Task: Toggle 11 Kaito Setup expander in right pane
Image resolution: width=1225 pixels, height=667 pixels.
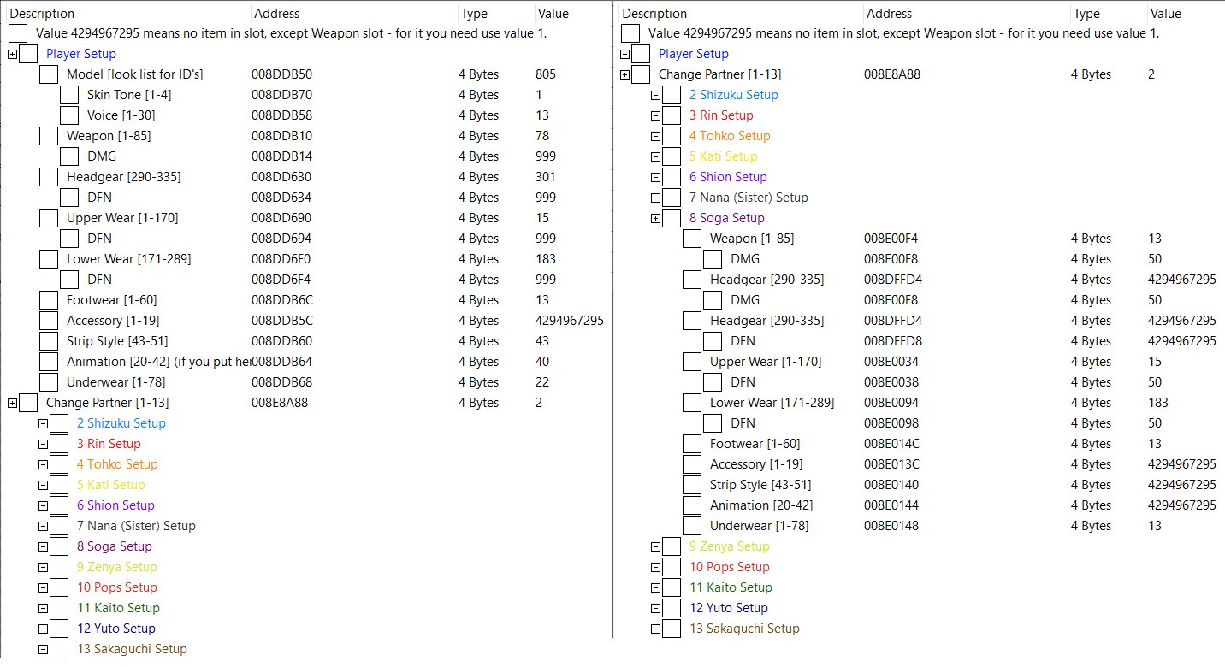Action: pos(655,587)
